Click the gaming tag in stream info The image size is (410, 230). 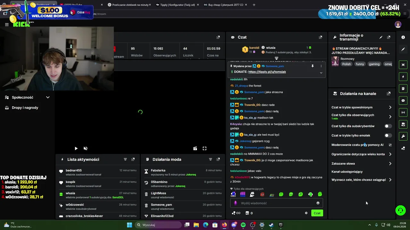(x=374, y=64)
